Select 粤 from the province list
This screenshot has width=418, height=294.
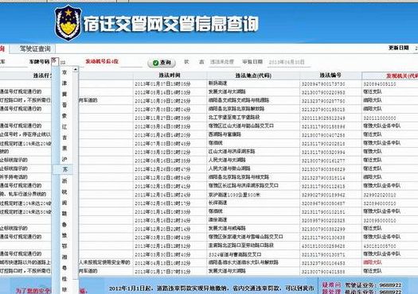tap(64, 268)
